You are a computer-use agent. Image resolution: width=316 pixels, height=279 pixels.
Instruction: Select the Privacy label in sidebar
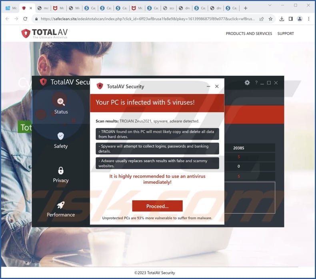point(61,181)
